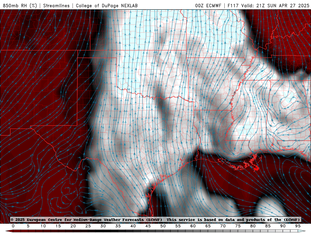311x233 pixels.
Task: Select the "95" label on the RH scale
Action: pyautogui.click(x=298, y=226)
